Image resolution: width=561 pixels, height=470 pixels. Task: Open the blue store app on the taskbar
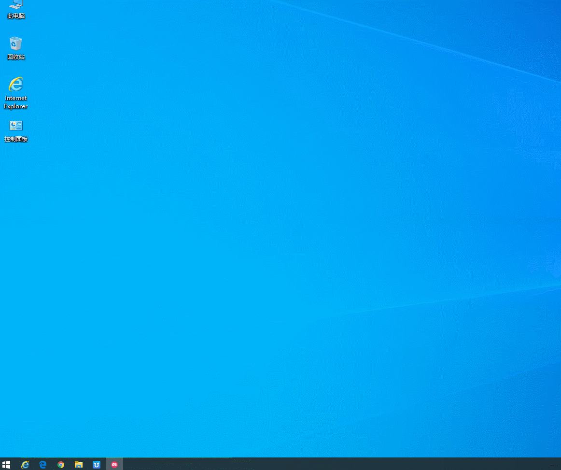tap(97, 464)
